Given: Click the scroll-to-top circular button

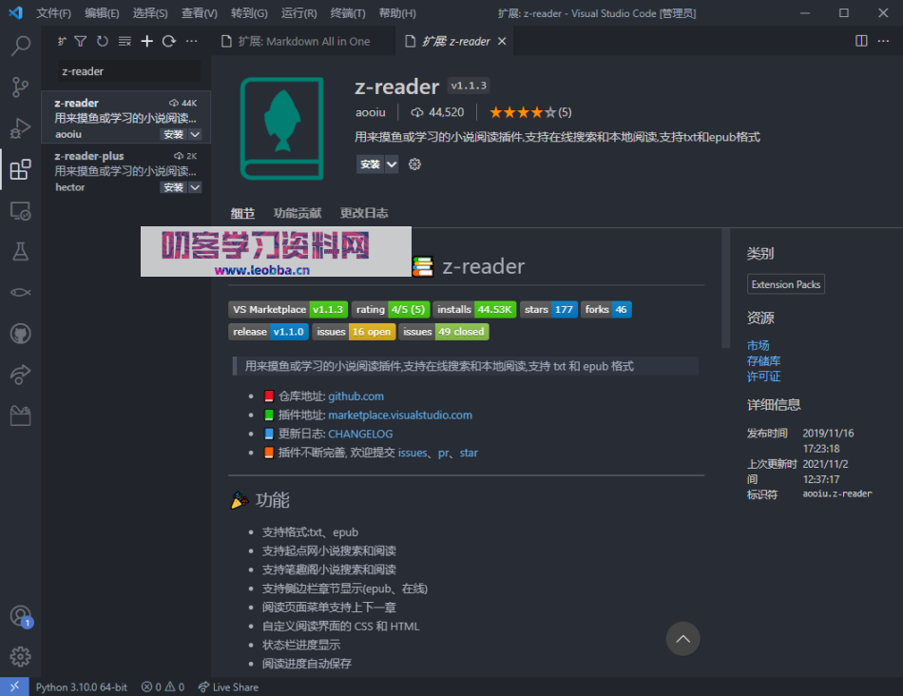Looking at the screenshot, I should click(682, 639).
